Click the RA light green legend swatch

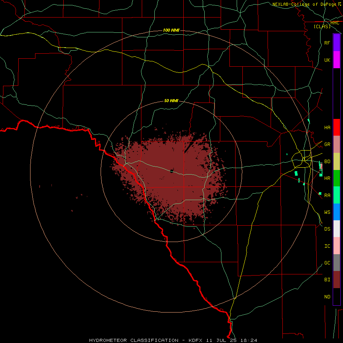pyautogui.click(x=337, y=195)
